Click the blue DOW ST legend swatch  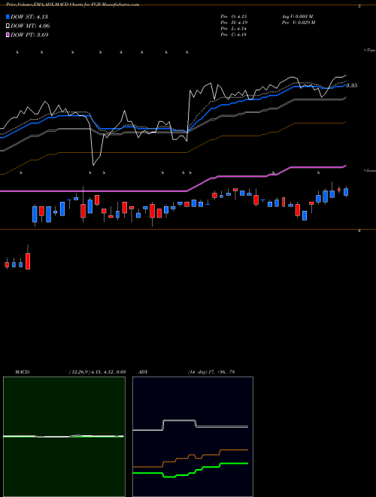[8, 17]
